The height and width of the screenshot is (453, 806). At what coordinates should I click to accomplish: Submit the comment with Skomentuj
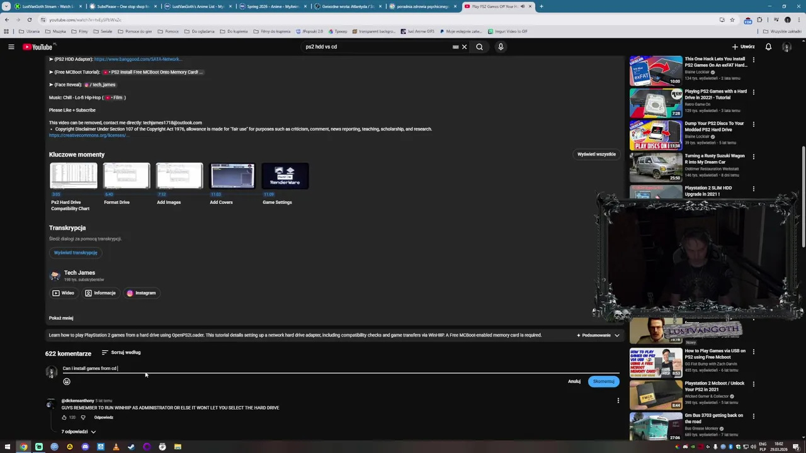(603, 381)
